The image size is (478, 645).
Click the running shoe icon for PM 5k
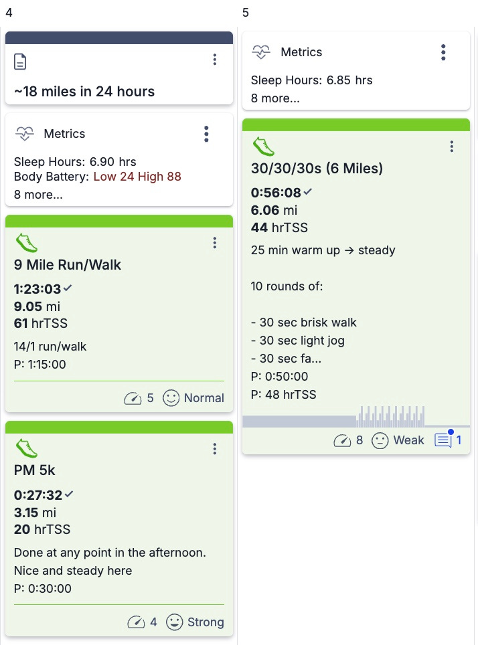tap(26, 448)
